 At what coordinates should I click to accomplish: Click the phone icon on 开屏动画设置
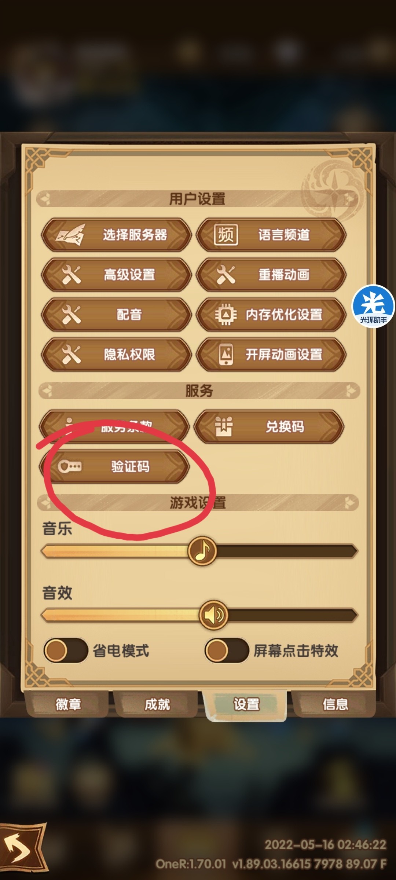tap(226, 354)
